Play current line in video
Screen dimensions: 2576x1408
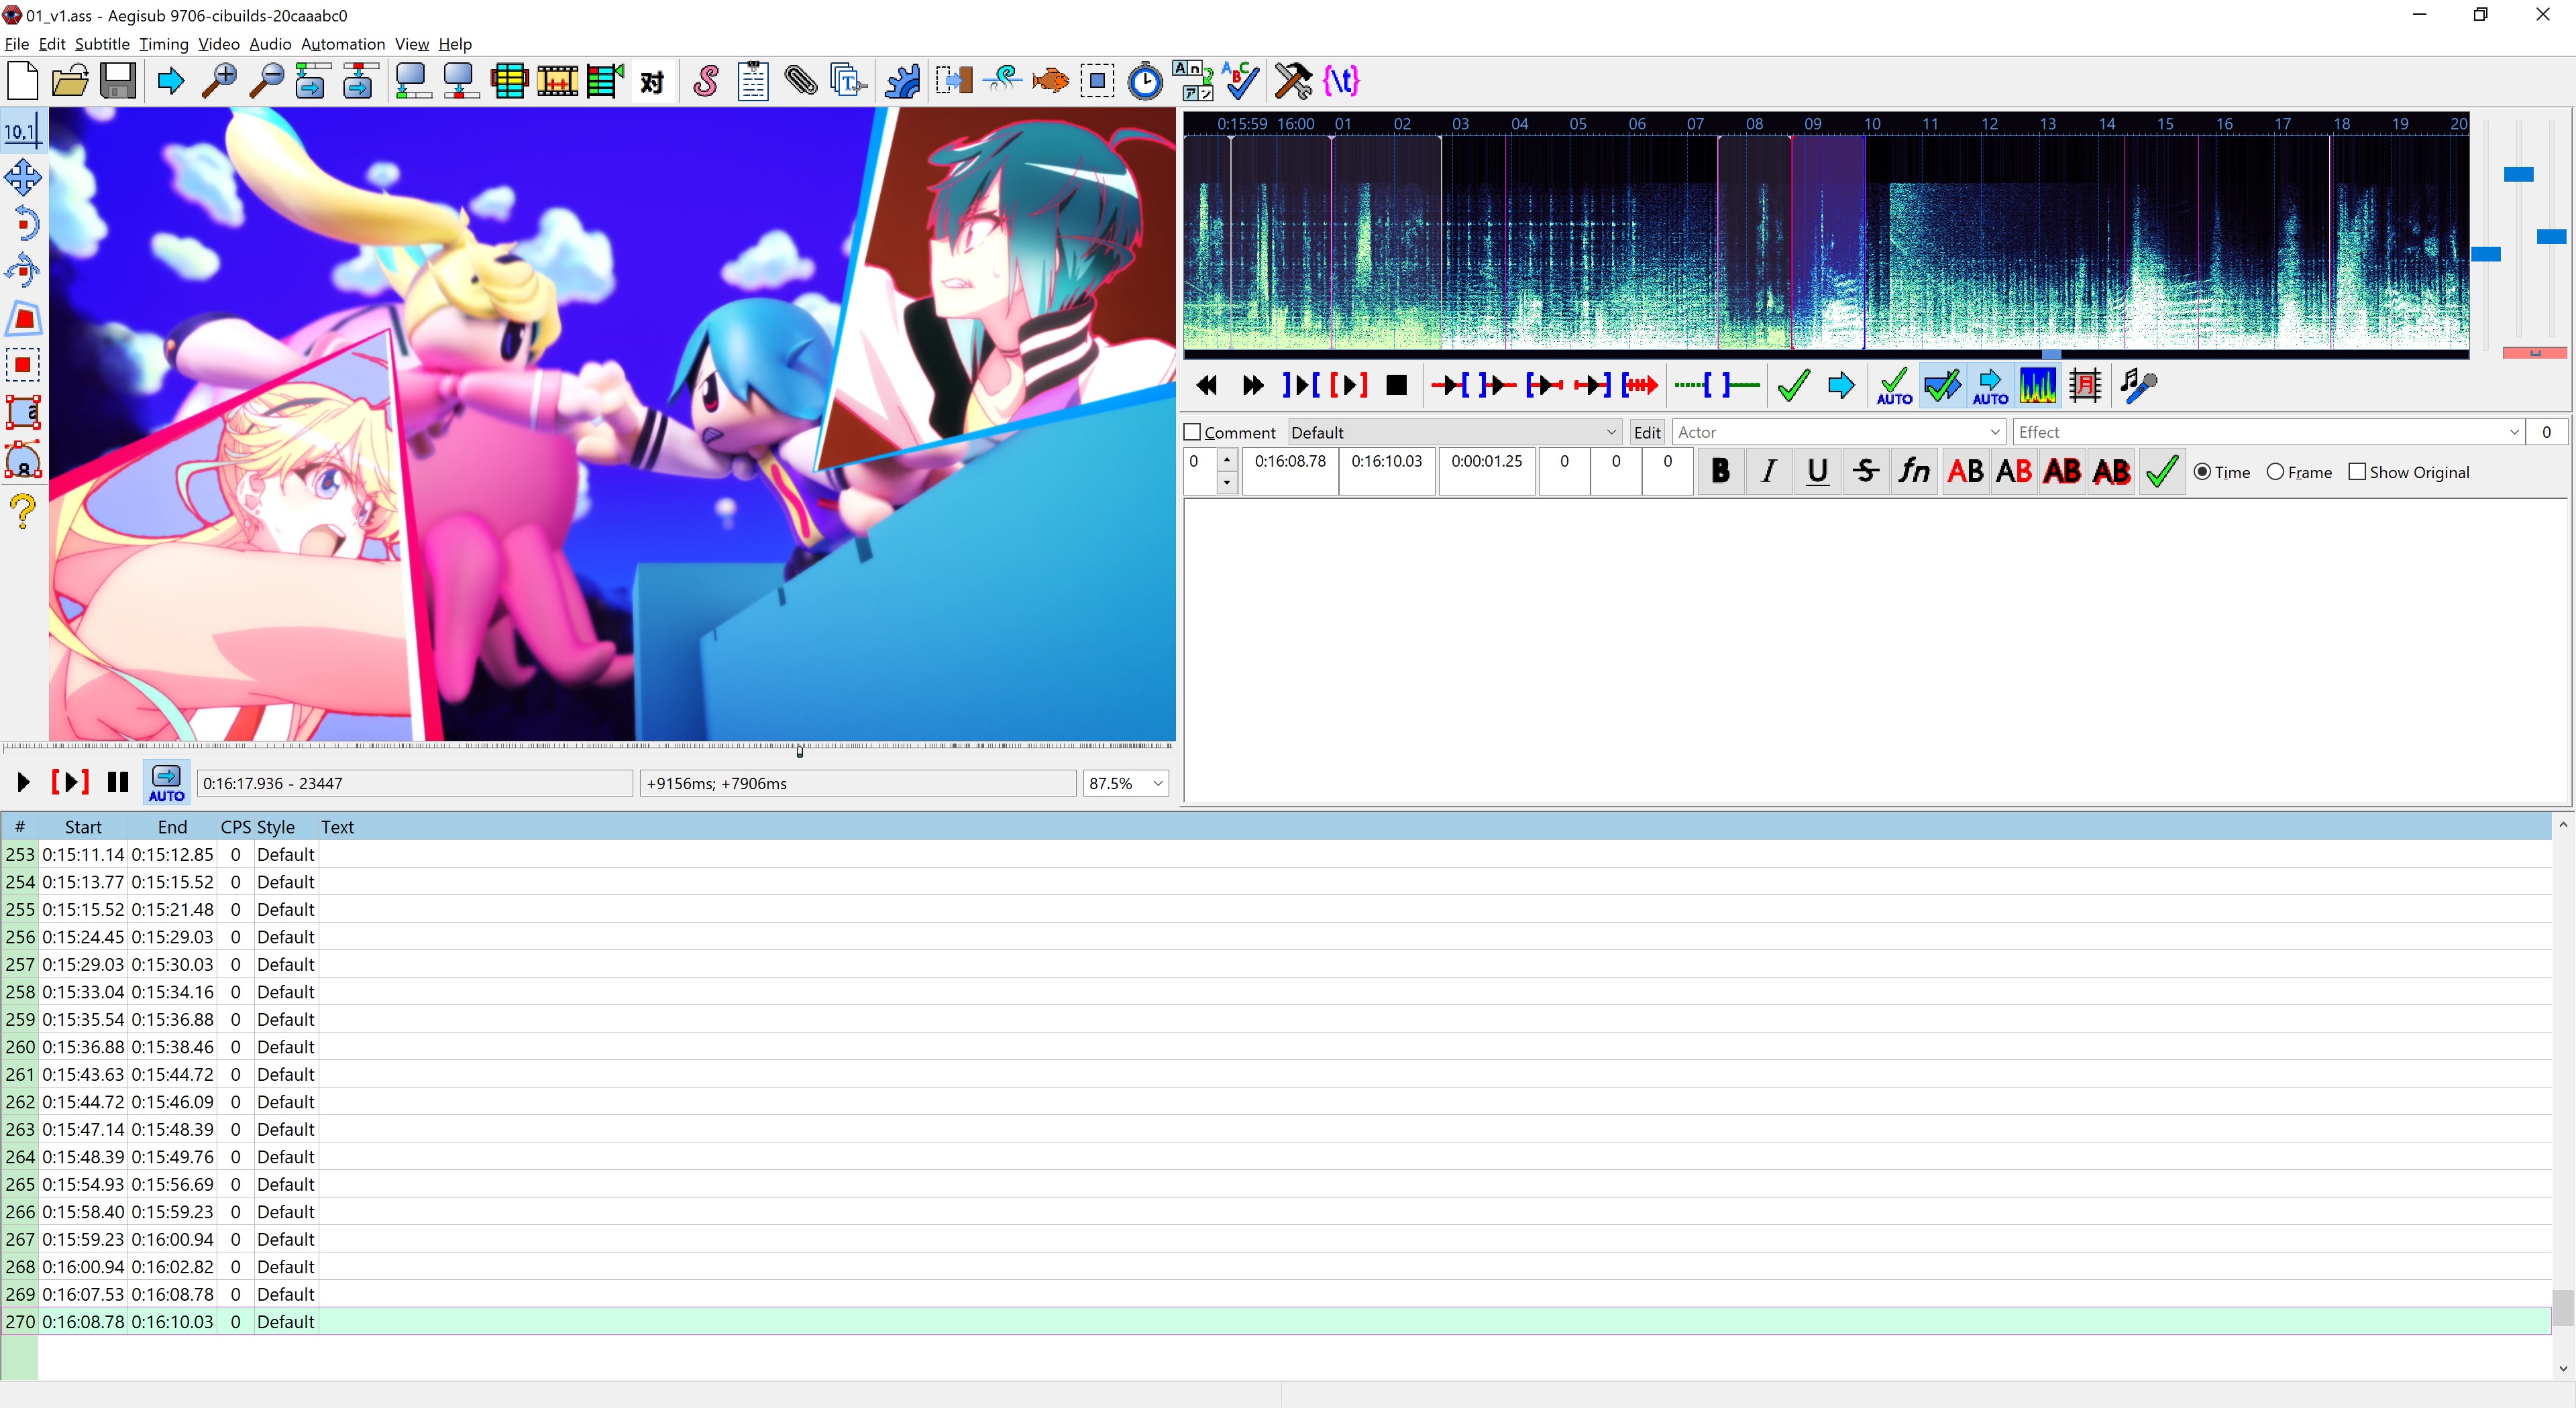tap(70, 782)
